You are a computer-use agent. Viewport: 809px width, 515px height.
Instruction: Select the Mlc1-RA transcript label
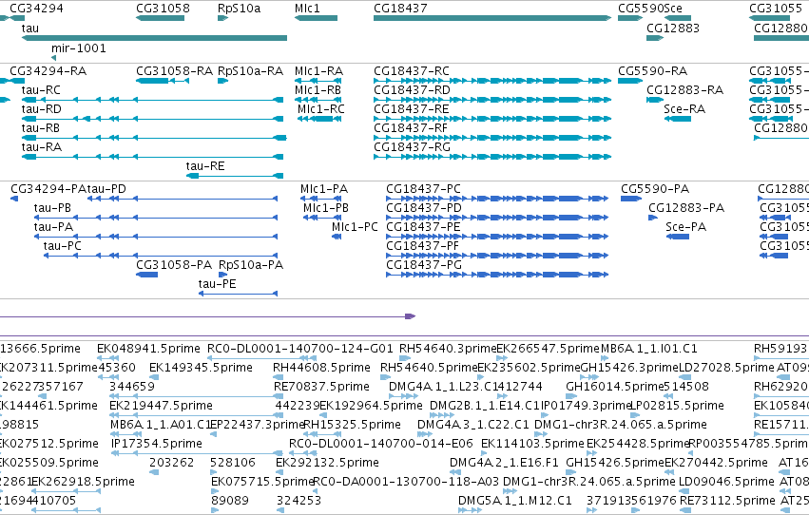pos(318,70)
